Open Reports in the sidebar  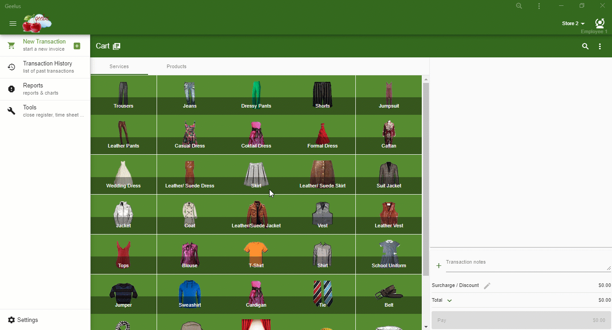coord(45,89)
